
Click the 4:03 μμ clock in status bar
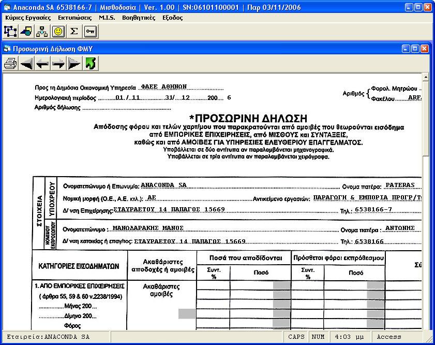pos(349,337)
